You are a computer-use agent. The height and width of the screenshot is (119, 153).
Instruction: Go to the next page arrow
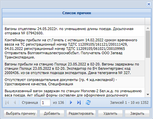[71, 102]
